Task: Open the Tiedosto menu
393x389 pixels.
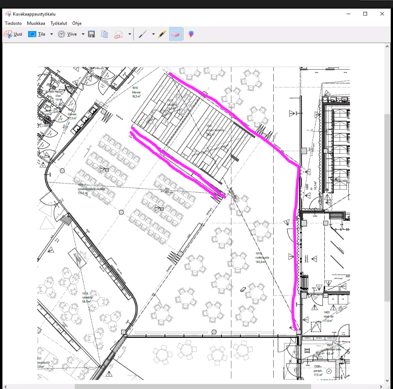Action: [13, 23]
